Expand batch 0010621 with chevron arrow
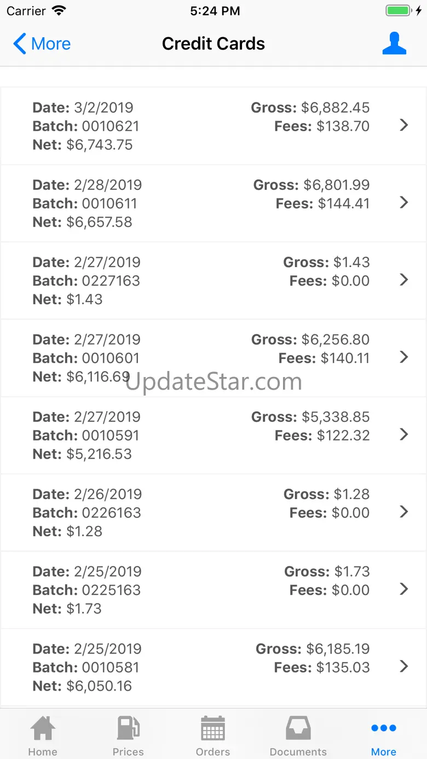The height and width of the screenshot is (759, 427). [x=404, y=125]
